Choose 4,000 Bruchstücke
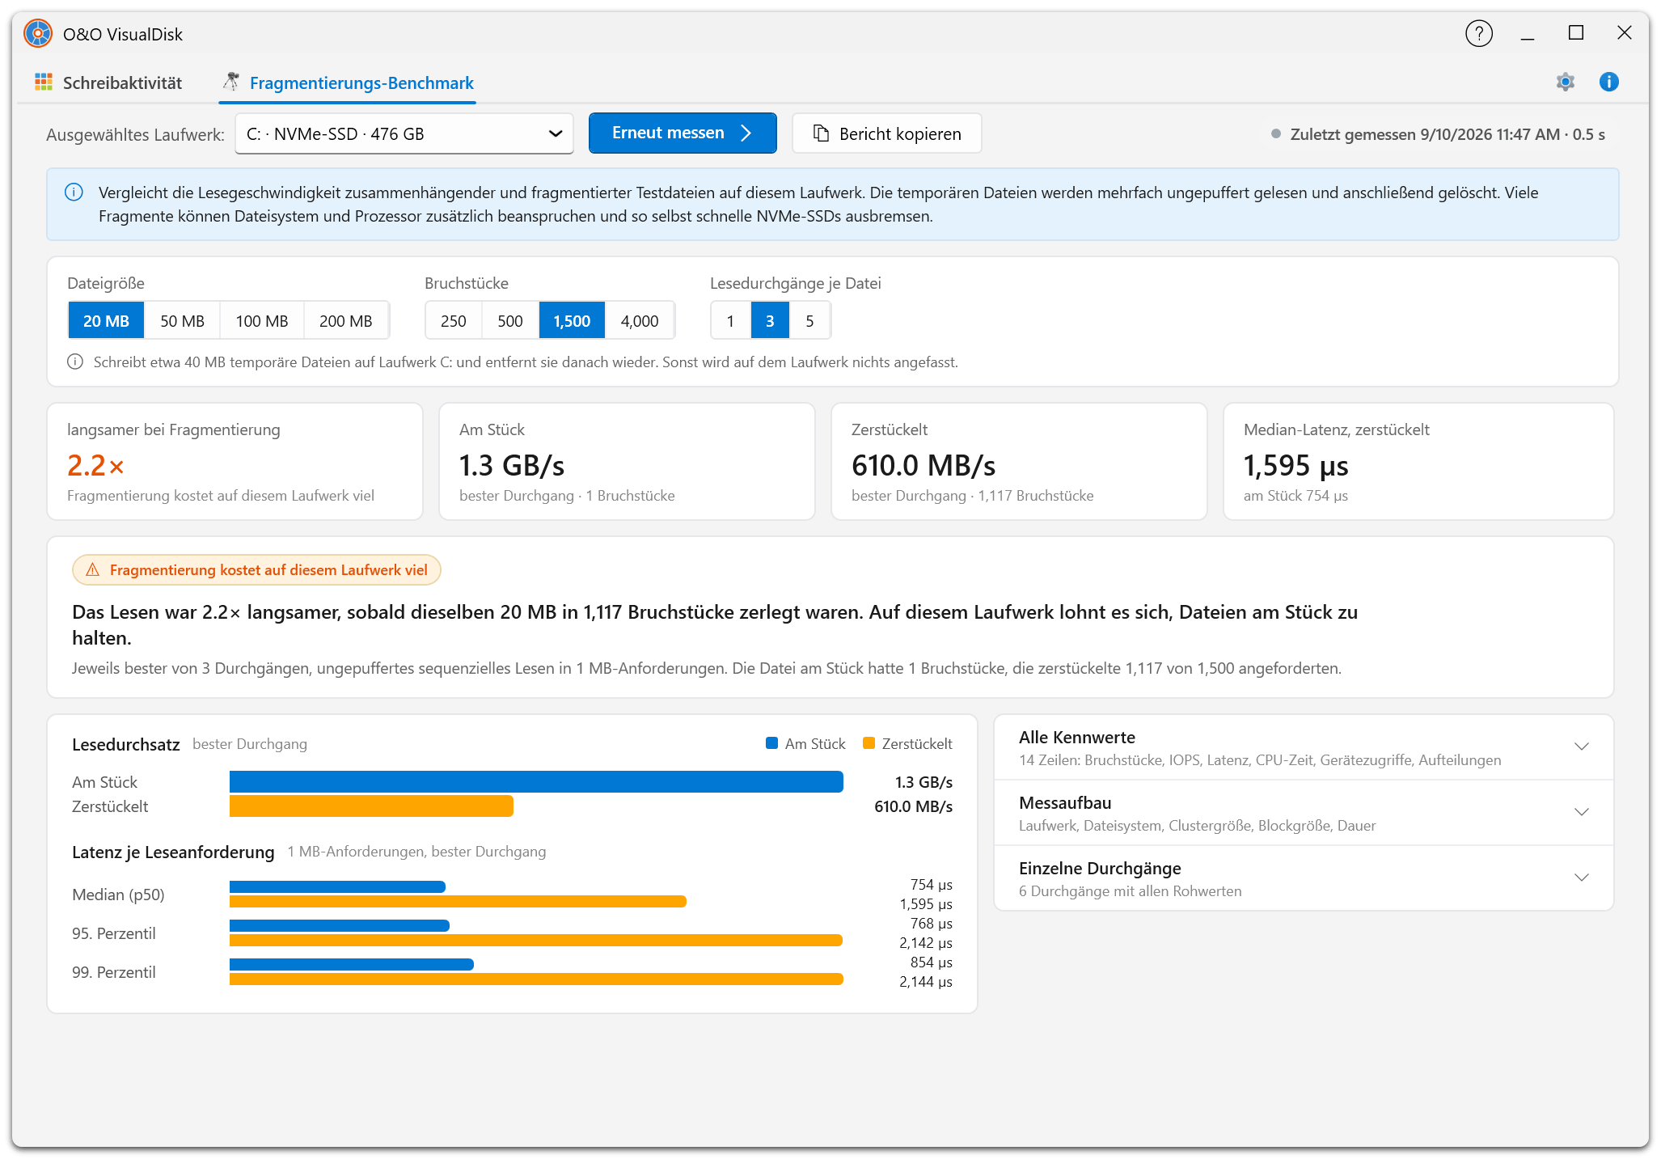Screen dimensions: 1661x1159 pos(640,321)
